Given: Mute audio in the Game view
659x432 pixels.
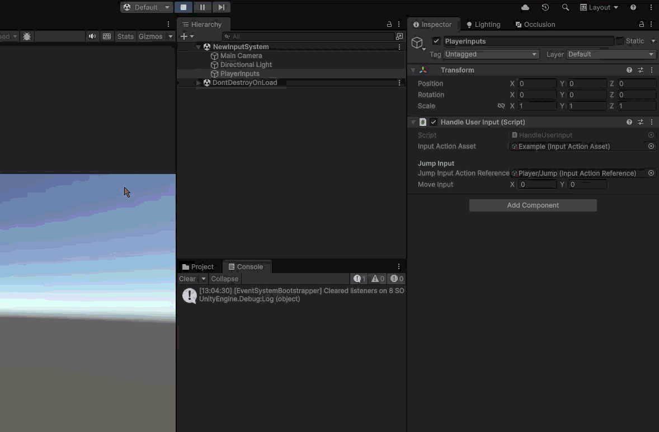Looking at the screenshot, I should (x=92, y=36).
